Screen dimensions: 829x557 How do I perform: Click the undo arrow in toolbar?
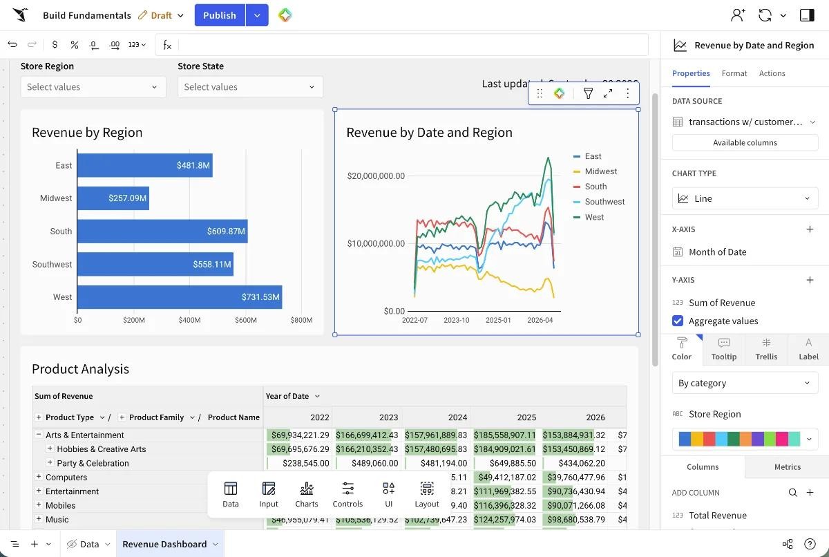12,44
